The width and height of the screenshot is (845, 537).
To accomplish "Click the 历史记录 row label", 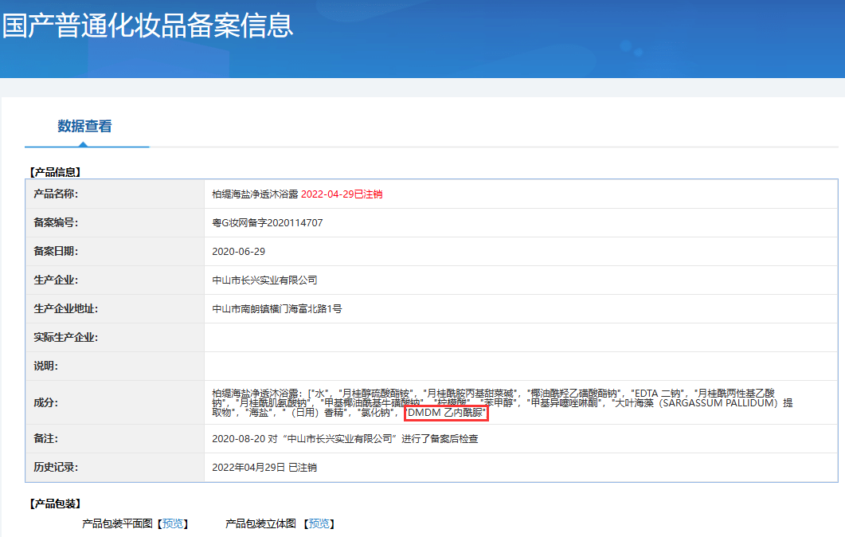I will click(56, 468).
